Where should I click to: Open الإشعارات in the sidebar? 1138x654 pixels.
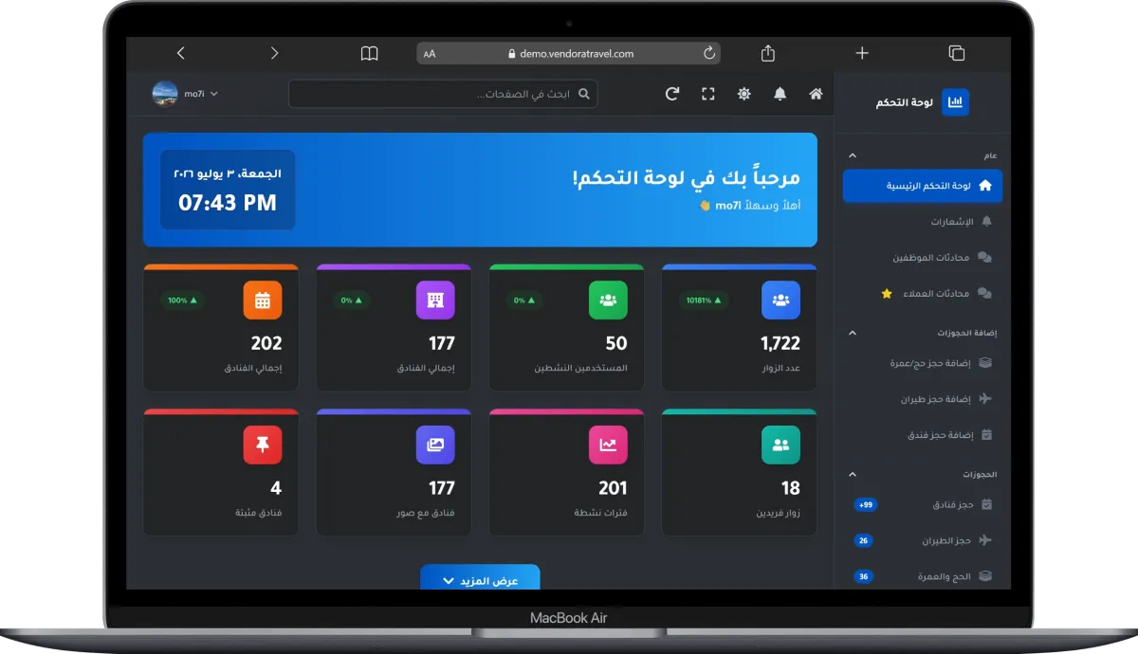(923, 222)
